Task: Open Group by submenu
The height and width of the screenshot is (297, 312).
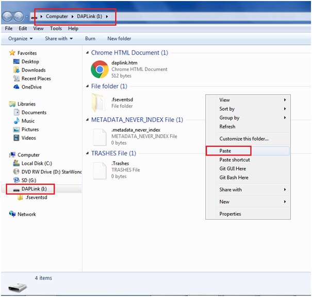Action: tap(248, 117)
